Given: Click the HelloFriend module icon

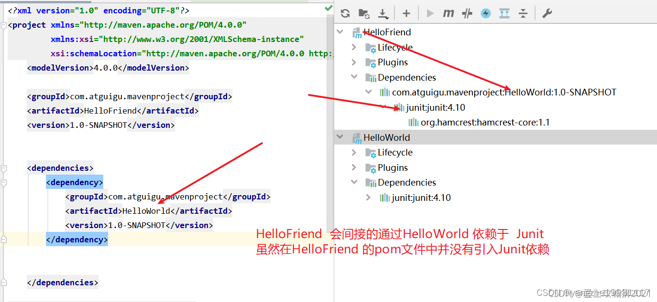Looking at the screenshot, I should 357,32.
